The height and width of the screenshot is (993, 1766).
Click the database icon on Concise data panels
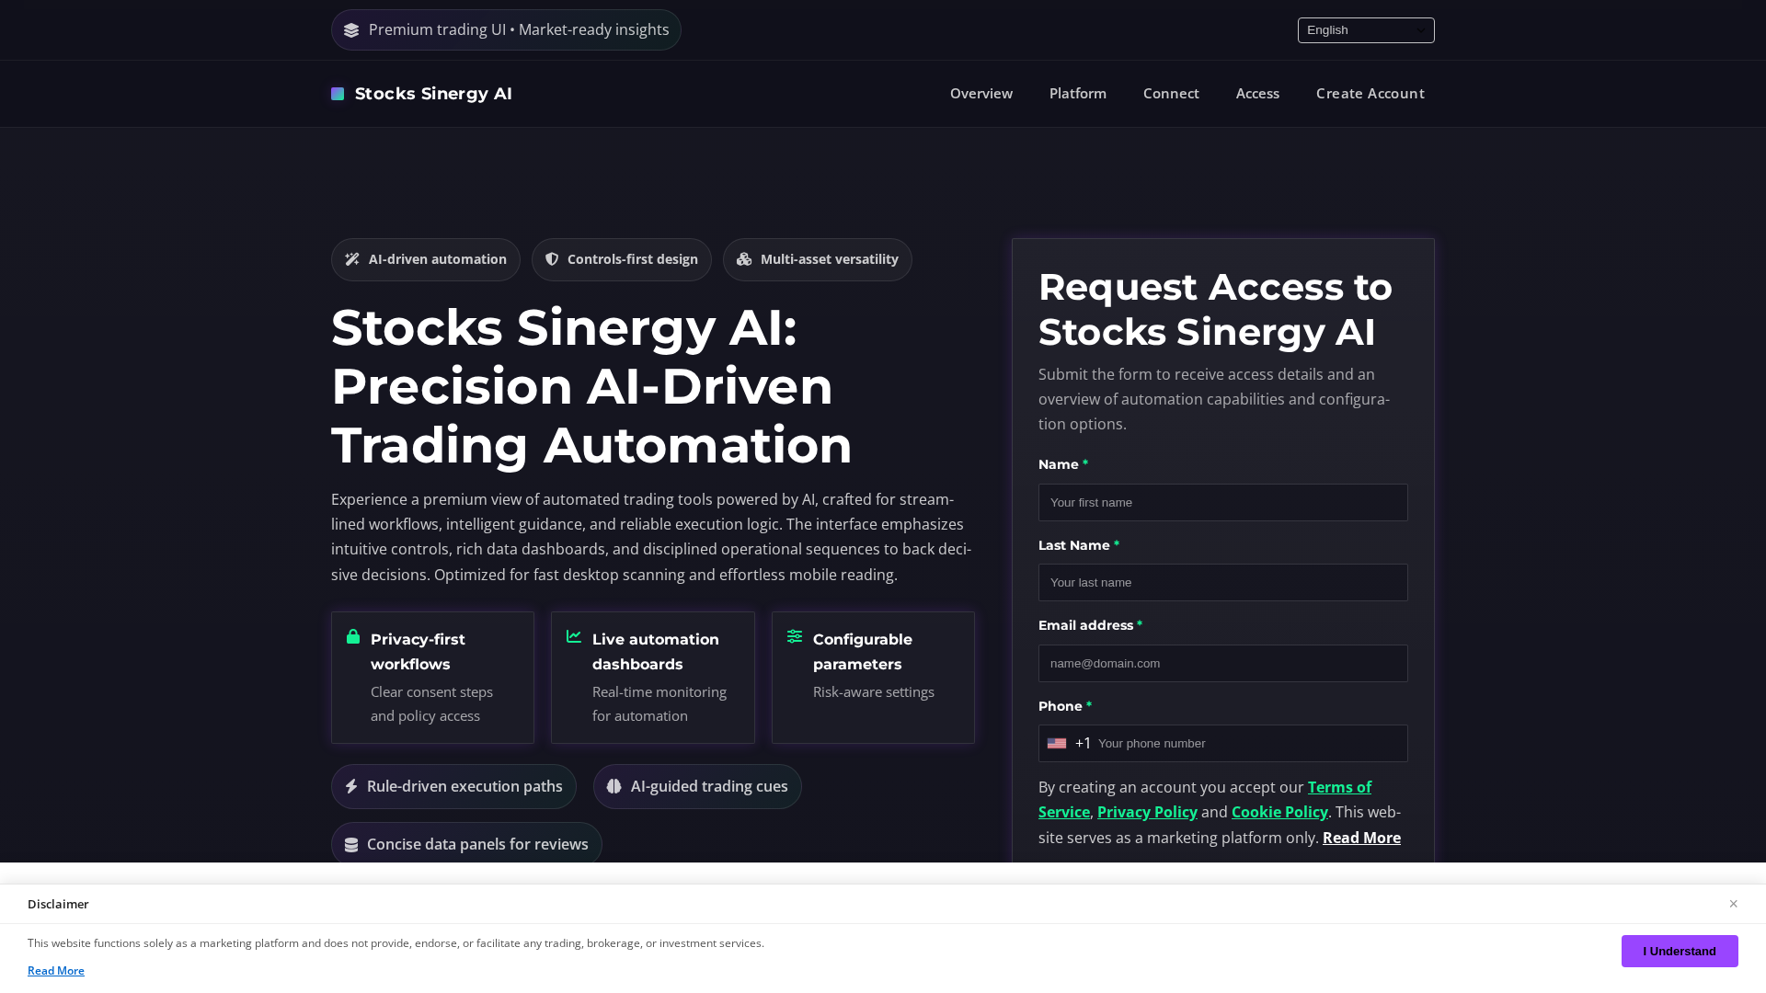point(351,845)
